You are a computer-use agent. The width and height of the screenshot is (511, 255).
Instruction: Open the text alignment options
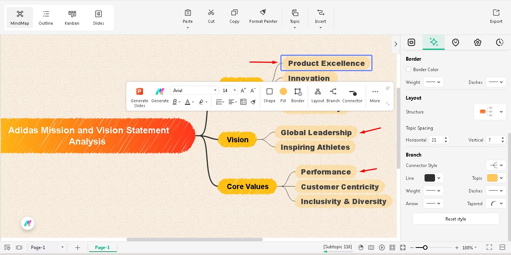[x=232, y=102]
